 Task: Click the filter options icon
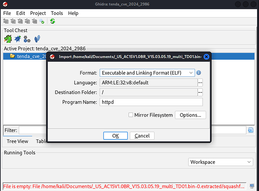[x=251, y=130]
